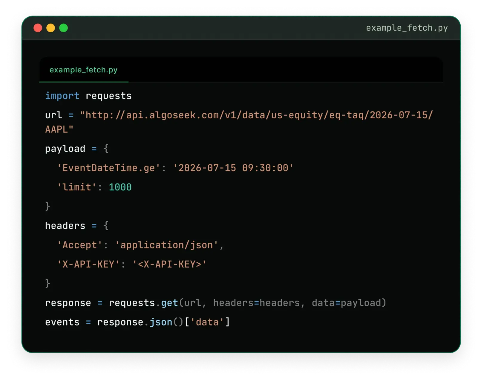This screenshot has height=376, width=478.
Task: Click the yellow minimize window dot
Action: 50,28
